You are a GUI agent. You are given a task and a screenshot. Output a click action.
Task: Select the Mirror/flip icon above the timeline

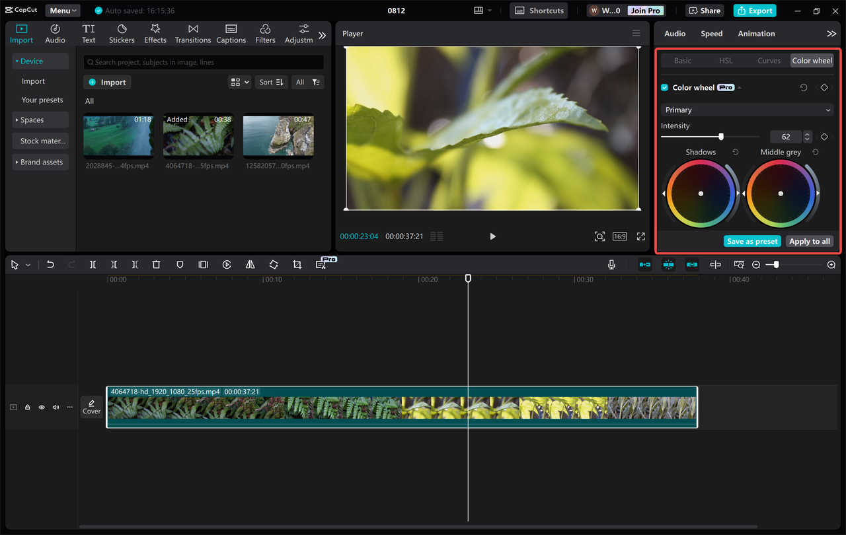coord(250,264)
